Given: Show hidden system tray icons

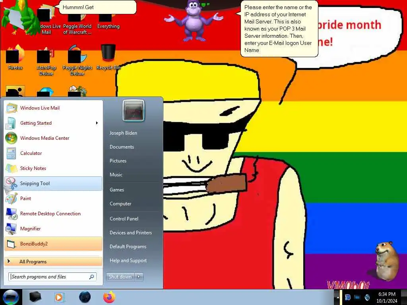Looking at the screenshot, I should pyautogui.click(x=338, y=297).
